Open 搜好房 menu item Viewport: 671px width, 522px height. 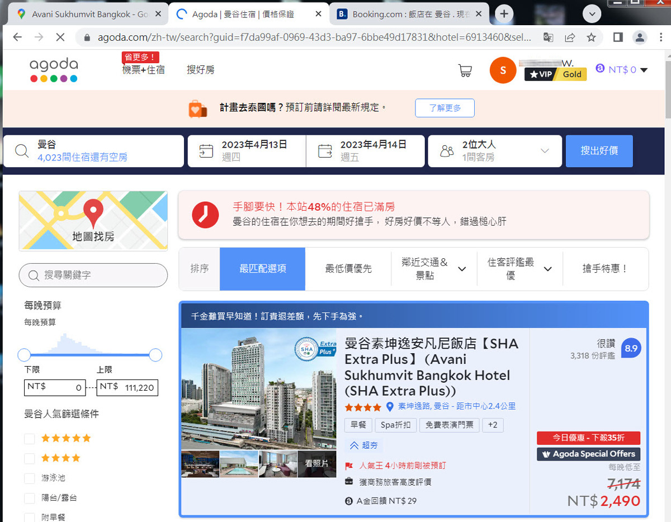(x=200, y=70)
